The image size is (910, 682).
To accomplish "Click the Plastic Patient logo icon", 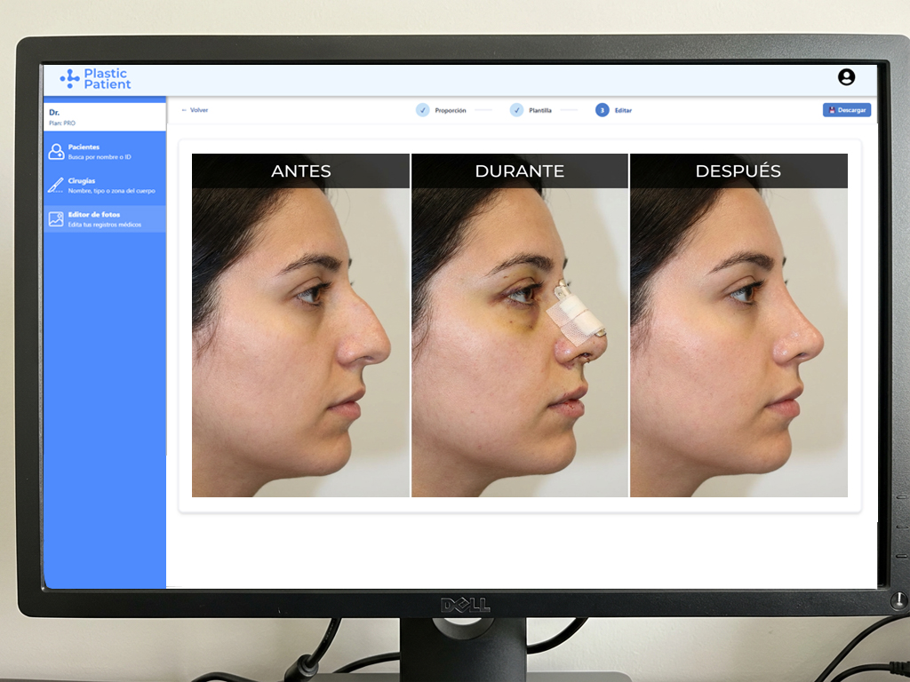I will tap(69, 79).
